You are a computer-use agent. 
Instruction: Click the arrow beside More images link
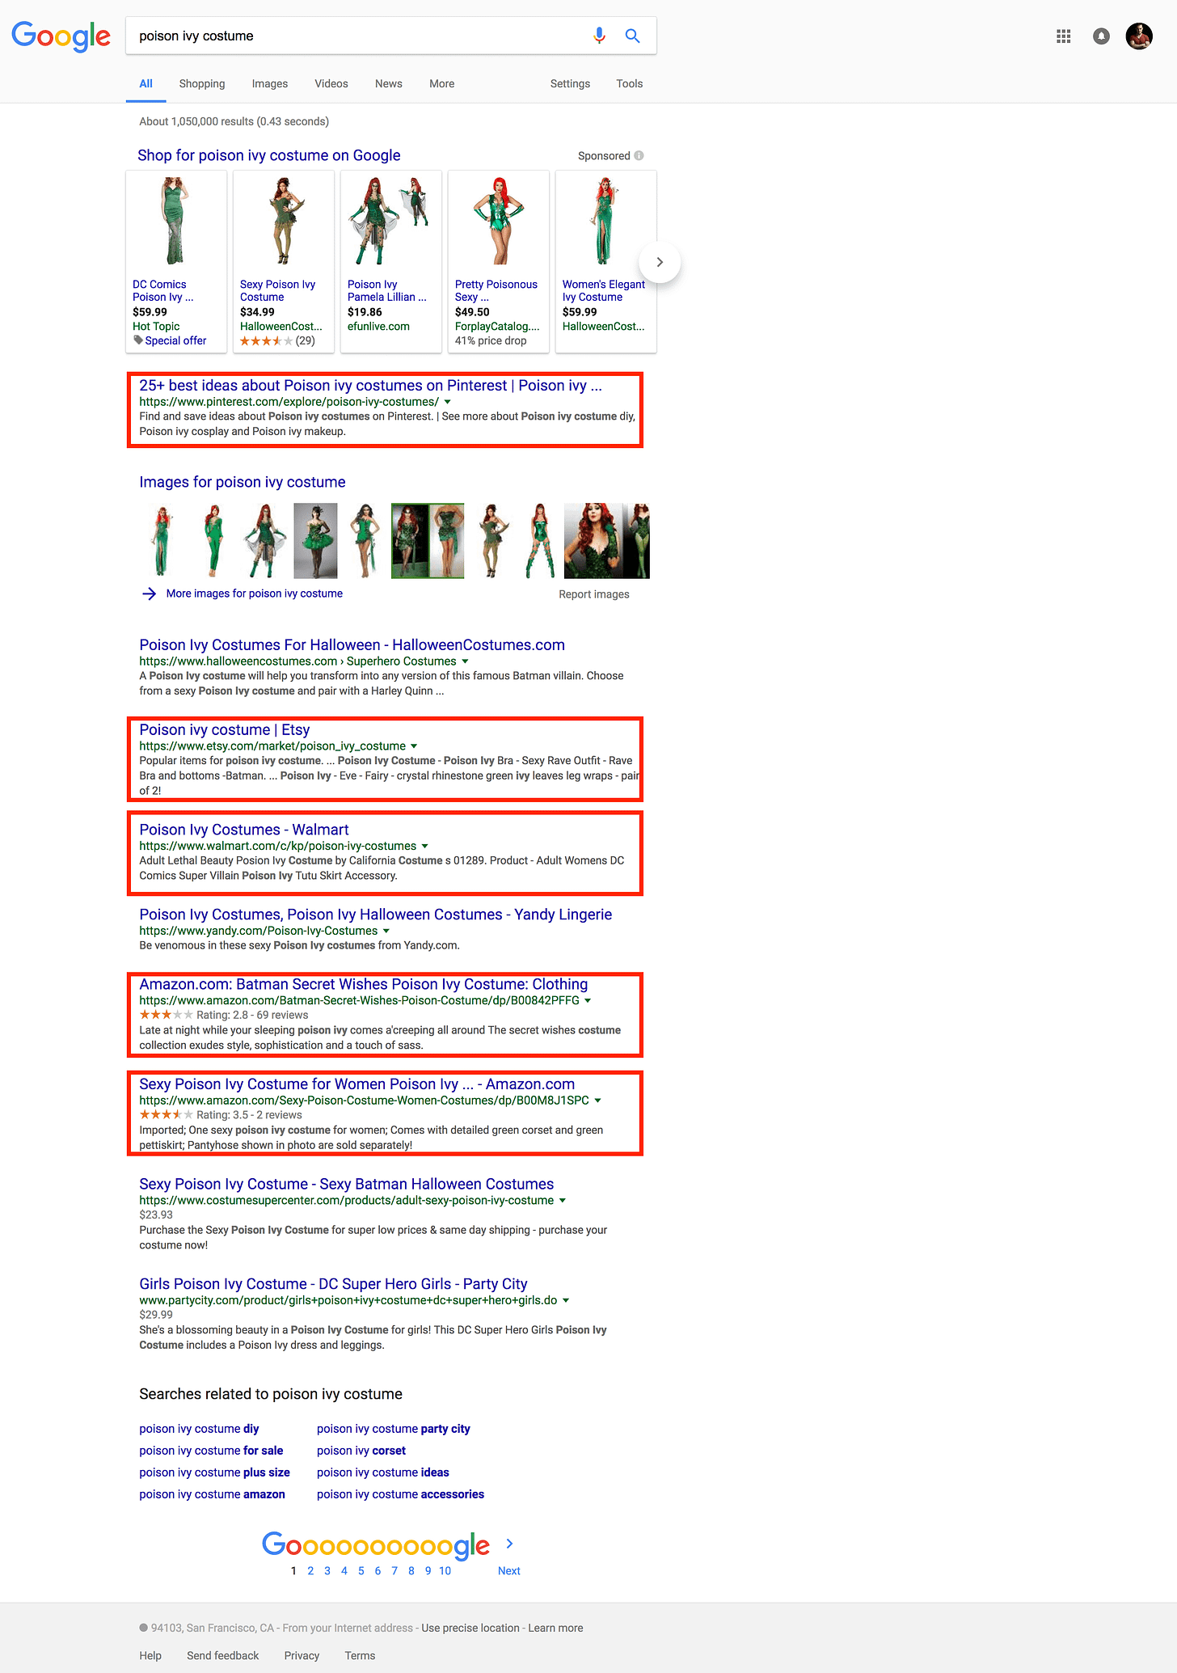[x=149, y=594]
